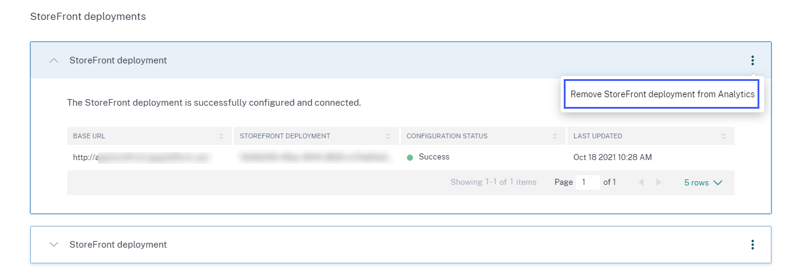This screenshot has height=270, width=809.
Task: Open the first deployment's three-dot options menu
Action: 752,60
